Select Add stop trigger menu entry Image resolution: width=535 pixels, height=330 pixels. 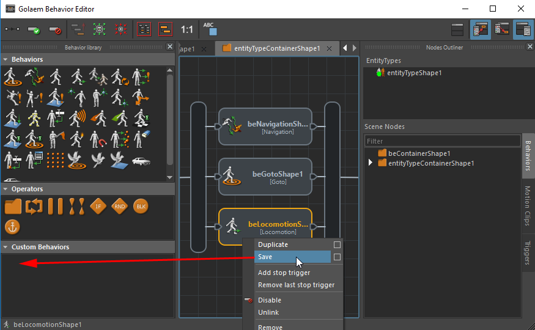tap(284, 273)
